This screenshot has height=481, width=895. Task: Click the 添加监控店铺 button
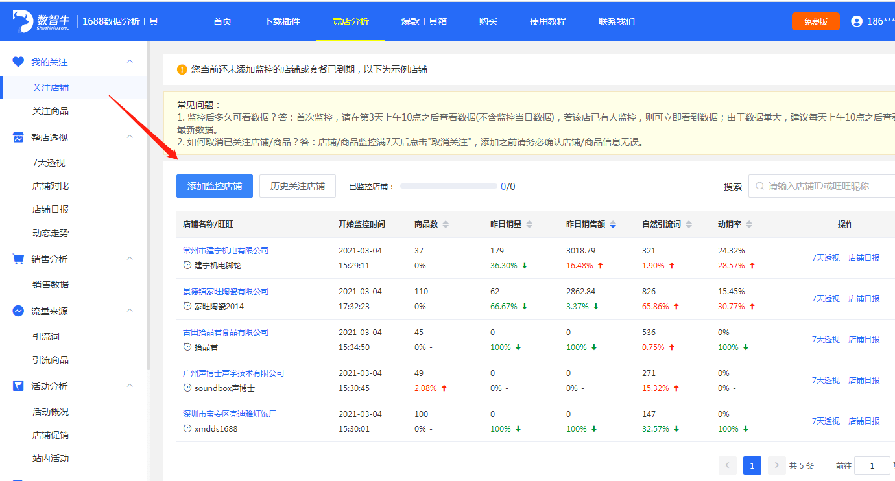point(215,186)
